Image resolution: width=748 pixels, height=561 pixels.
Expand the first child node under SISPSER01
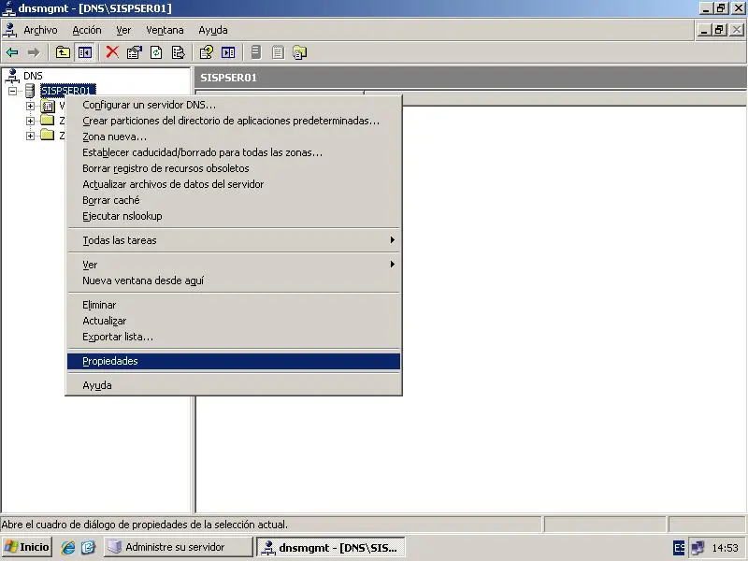pos(30,106)
